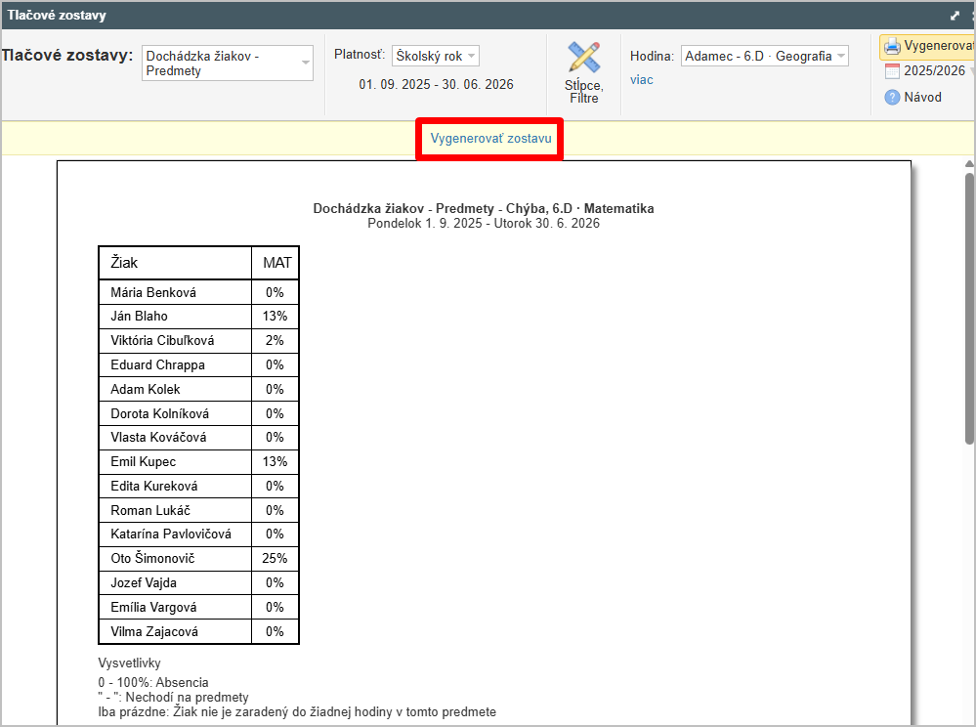Click the viac link under Hodina
Screen dimensions: 976x727
tap(642, 80)
